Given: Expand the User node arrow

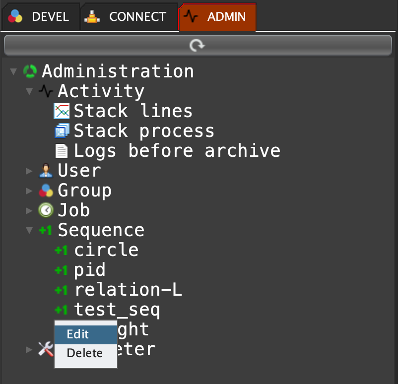Looking at the screenshot, I should [x=29, y=171].
